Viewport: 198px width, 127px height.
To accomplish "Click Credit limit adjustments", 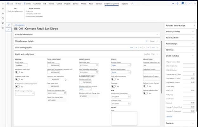I will pos(15,11).
